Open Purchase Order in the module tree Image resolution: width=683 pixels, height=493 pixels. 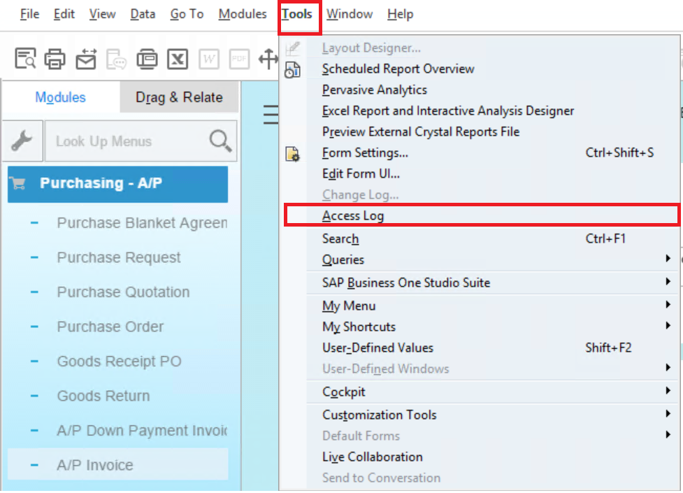[110, 327]
